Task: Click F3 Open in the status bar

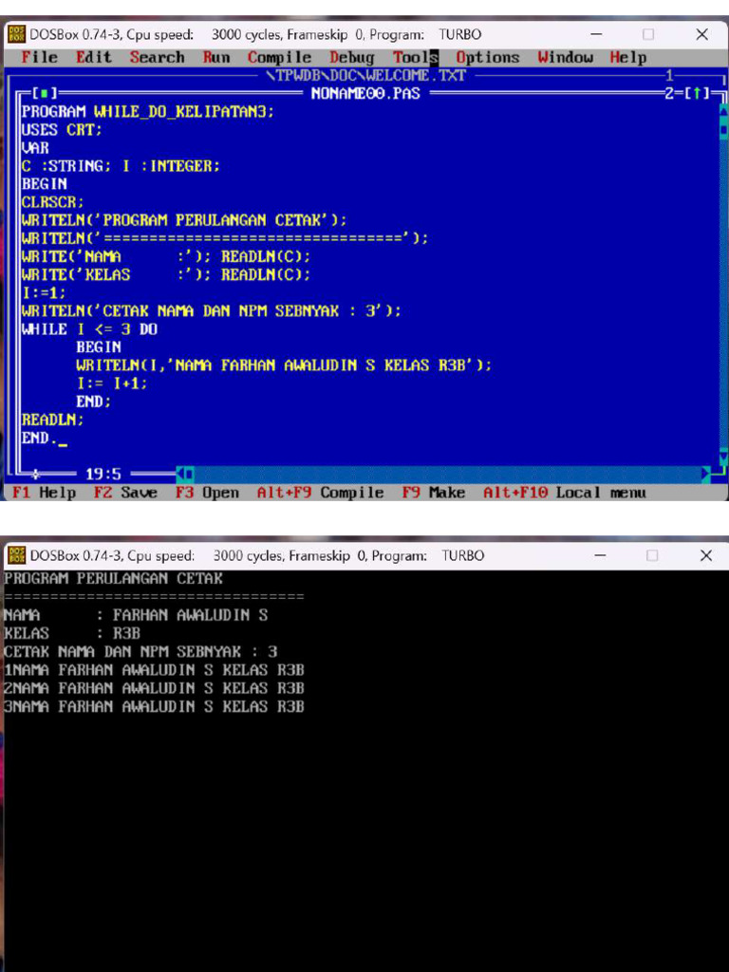Action: click(207, 493)
